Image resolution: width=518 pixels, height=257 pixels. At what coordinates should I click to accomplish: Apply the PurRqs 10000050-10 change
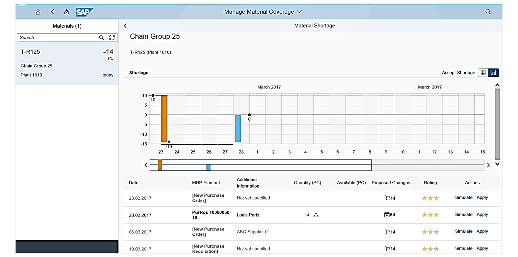click(x=482, y=215)
